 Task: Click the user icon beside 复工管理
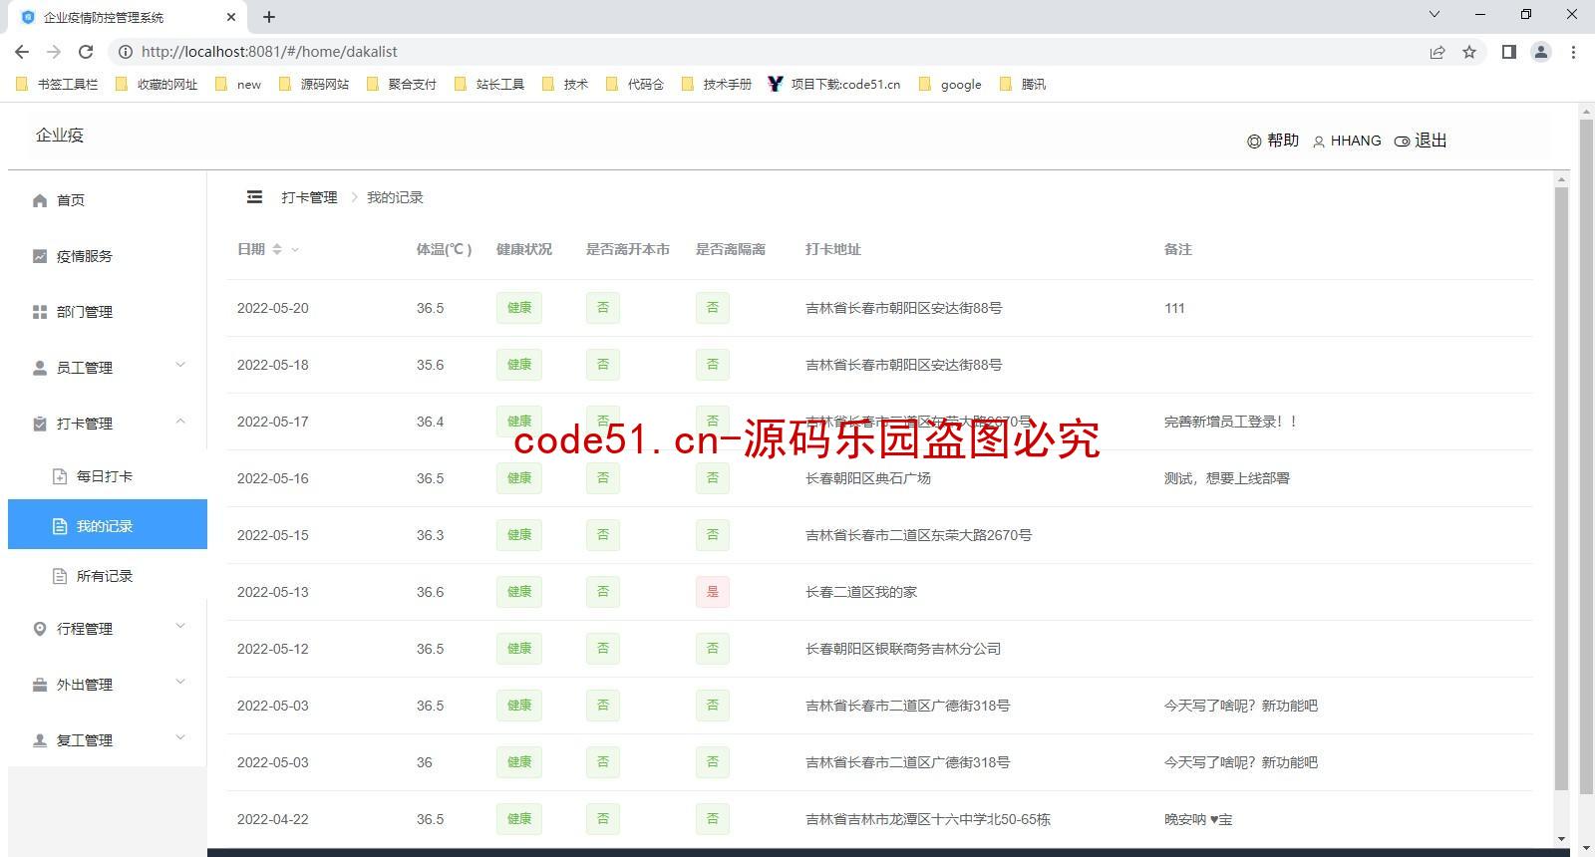tap(40, 740)
